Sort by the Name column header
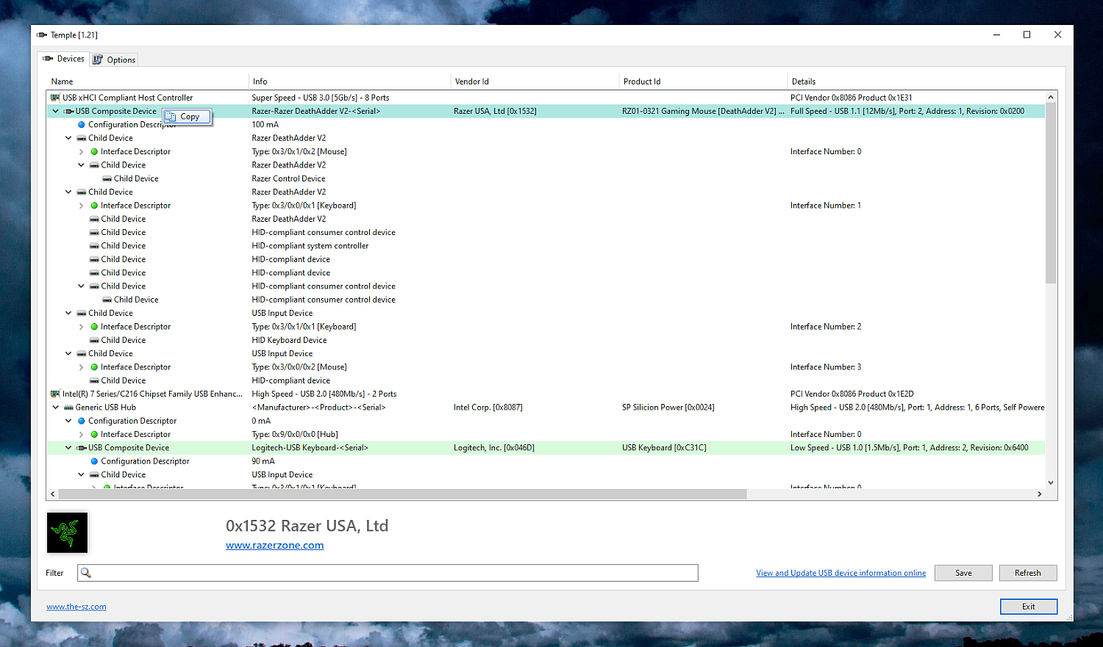The width and height of the screenshot is (1103, 647). [147, 82]
